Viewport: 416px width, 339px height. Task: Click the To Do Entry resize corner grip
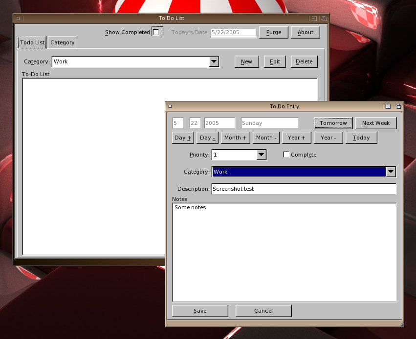tap(401, 324)
